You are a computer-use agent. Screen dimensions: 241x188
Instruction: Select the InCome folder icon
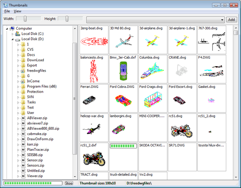coord(23,81)
